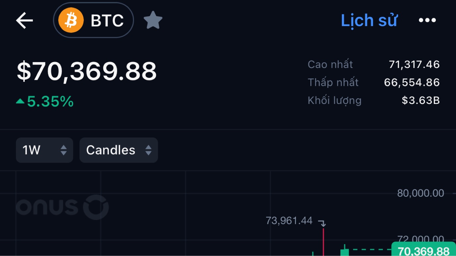Click the green candlestick on chart
The height and width of the screenshot is (256, 456).
(344, 251)
